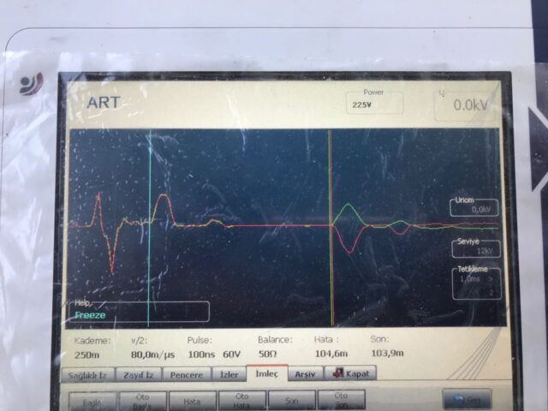Viewport: 548px width, 411px height.
Task: Select the Seviye 12kV level box
Action: click(x=474, y=247)
